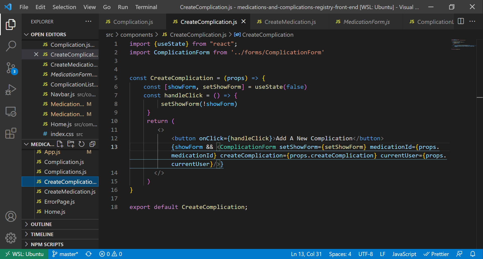Open the Remote Explorer view
The image size is (483, 259).
coord(11,112)
